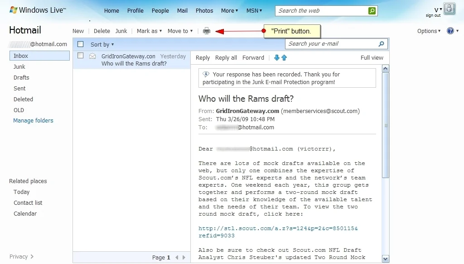Screen dimensions: 464x264
Task: Click scrollbar down arrow in reading pane
Action: click(385, 259)
